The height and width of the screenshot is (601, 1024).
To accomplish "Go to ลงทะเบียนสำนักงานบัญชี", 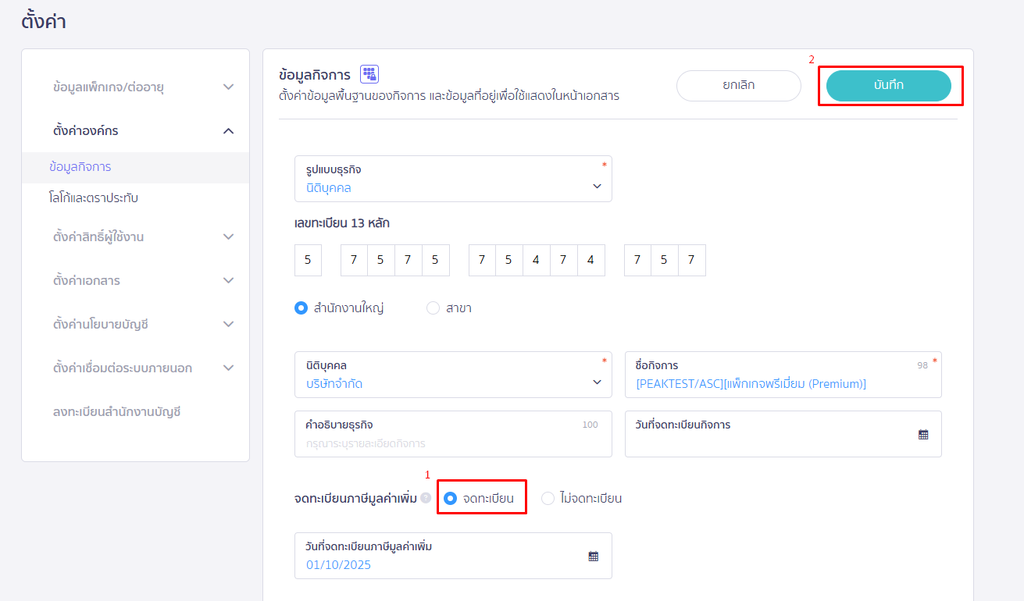I will pos(117,411).
